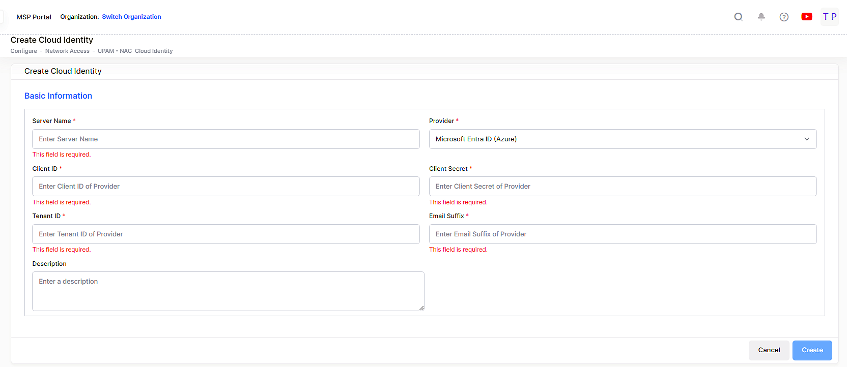847x367 pixels.
Task: Click the Tenant ID text field
Action: tap(225, 234)
